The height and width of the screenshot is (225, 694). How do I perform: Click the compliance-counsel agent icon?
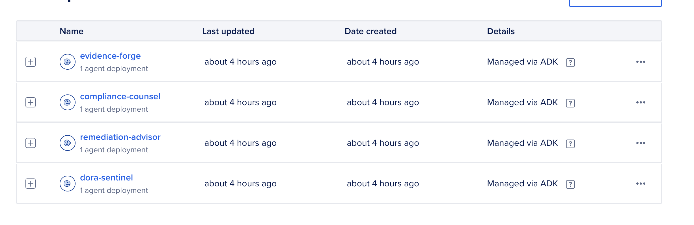coord(67,102)
